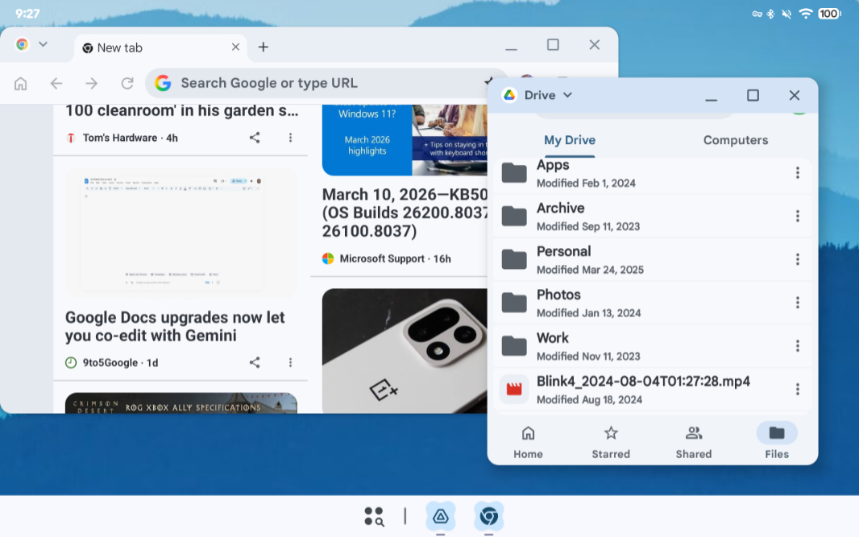Viewport: 859px width, 537px height.
Task: Go to Shared files in Drive
Action: 693,442
